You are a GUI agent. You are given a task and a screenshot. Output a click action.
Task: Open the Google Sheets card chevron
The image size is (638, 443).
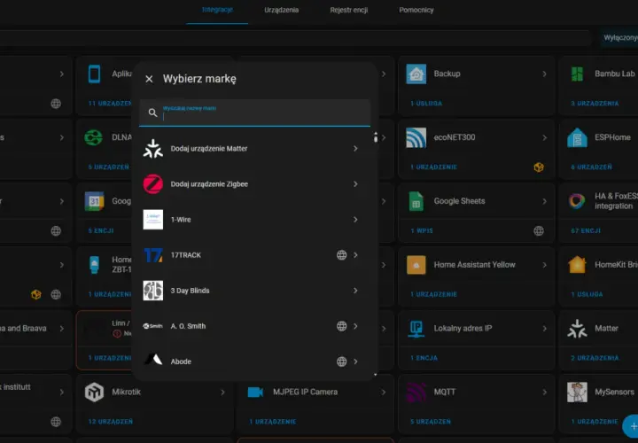click(544, 201)
